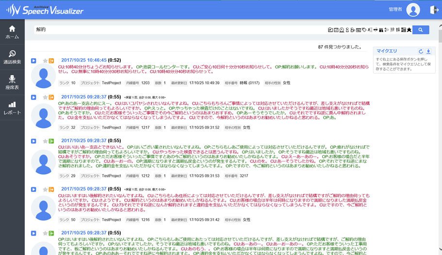Viewport: 442px width, 255px height.
Task: Click the マイクエリ panel title
Action: coord(387,51)
